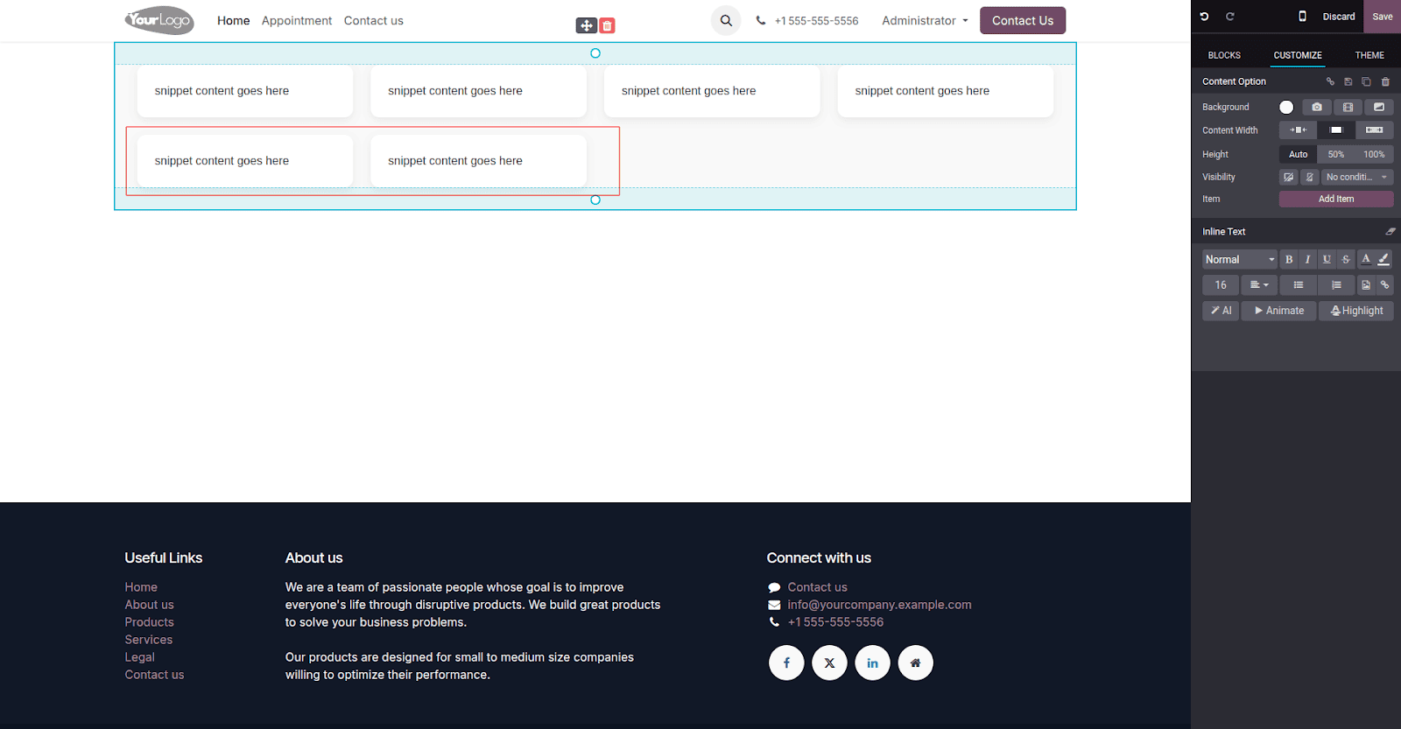
Task: Click the Highlight button
Action: 1356,311
